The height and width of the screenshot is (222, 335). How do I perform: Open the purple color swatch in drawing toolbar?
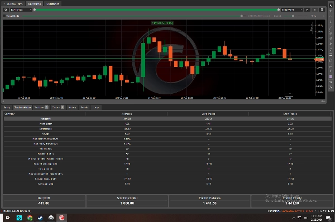331,76
